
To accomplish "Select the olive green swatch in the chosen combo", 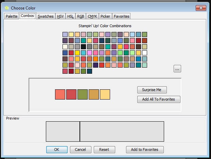I will (83, 94).
